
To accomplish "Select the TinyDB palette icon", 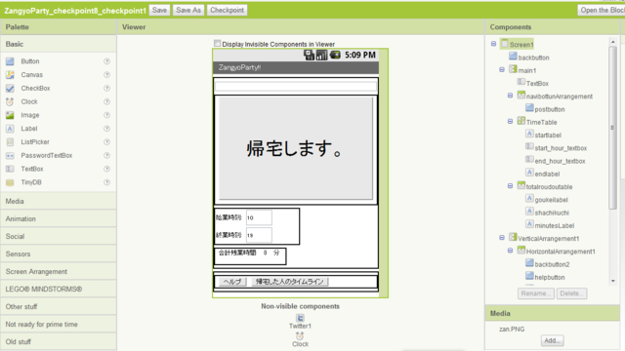I will point(10,182).
